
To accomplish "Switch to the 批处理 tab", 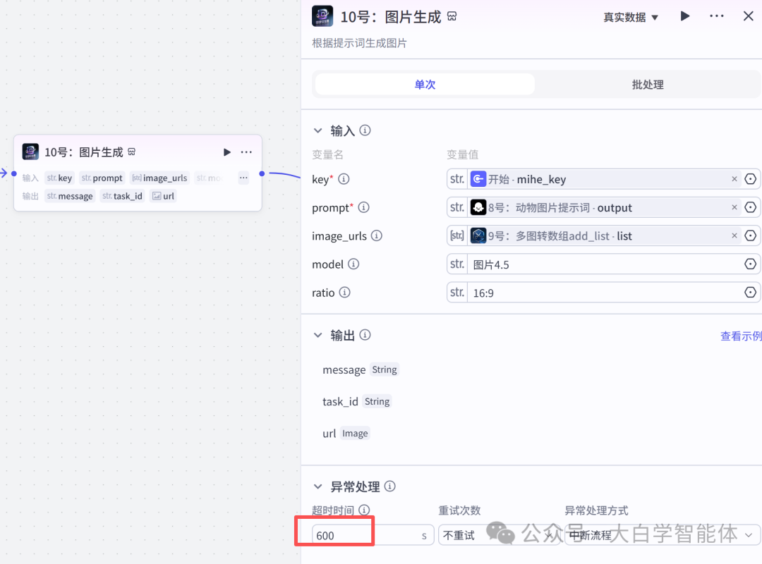I will [647, 85].
